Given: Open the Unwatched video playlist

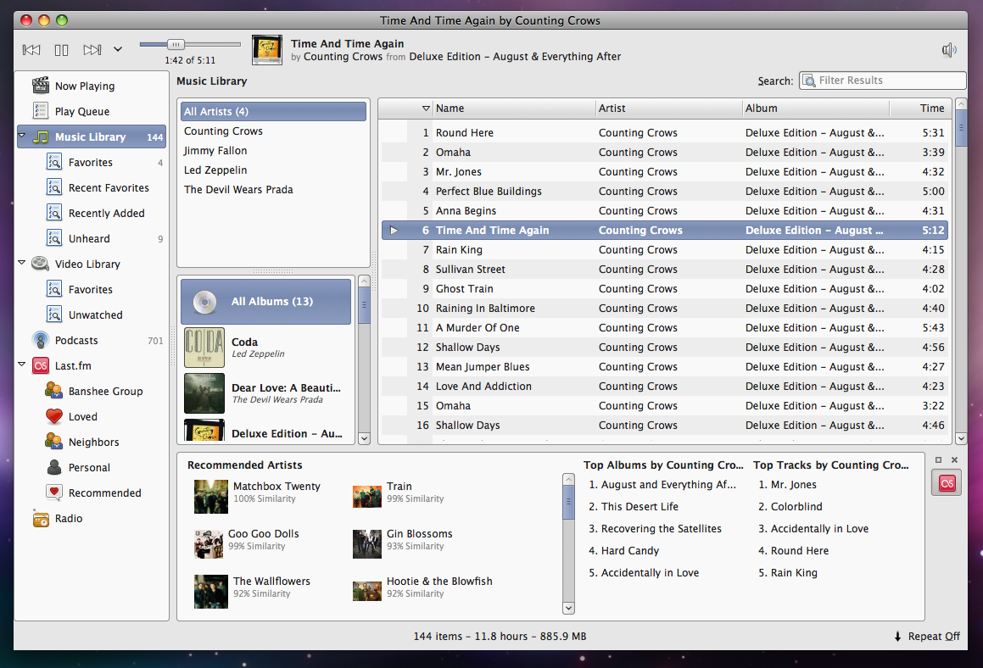Looking at the screenshot, I should click(x=92, y=315).
